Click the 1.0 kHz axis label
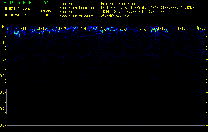Image resolution: width=208 pixels, height=132 pixels. [3, 59]
